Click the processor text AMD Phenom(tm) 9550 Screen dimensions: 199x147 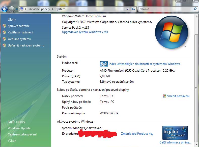[130, 71]
